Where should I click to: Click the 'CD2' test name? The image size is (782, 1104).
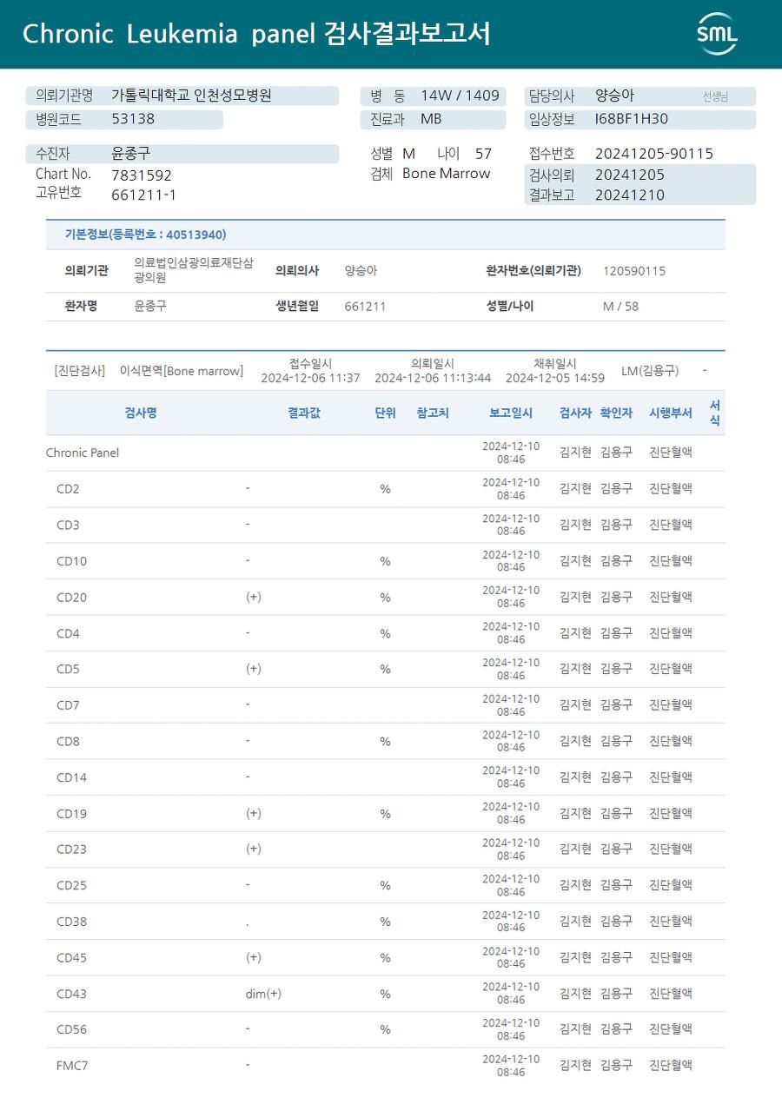click(68, 489)
